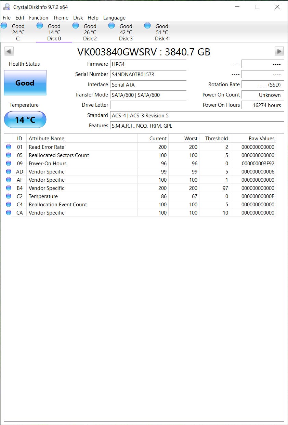Click the Threshold column header
The height and width of the screenshot is (425, 288).
pos(214,139)
